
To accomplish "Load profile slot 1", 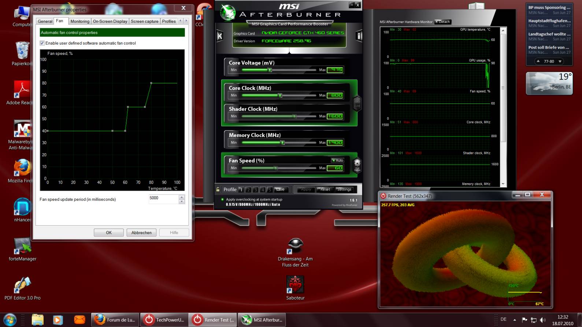I will point(241,189).
